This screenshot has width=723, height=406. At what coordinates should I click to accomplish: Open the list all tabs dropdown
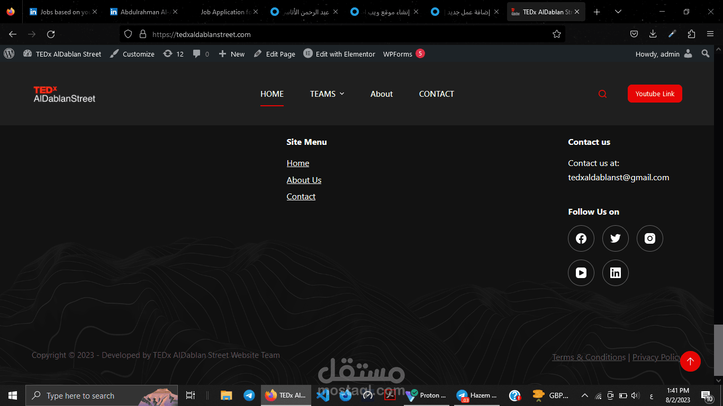point(618,12)
